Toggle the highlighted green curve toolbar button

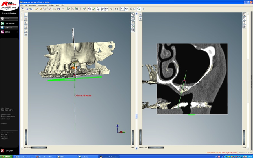(x=139, y=9)
